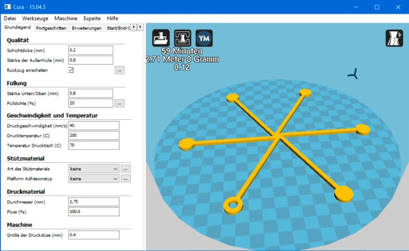
Task: Click the Load model icon
Action: (x=161, y=38)
